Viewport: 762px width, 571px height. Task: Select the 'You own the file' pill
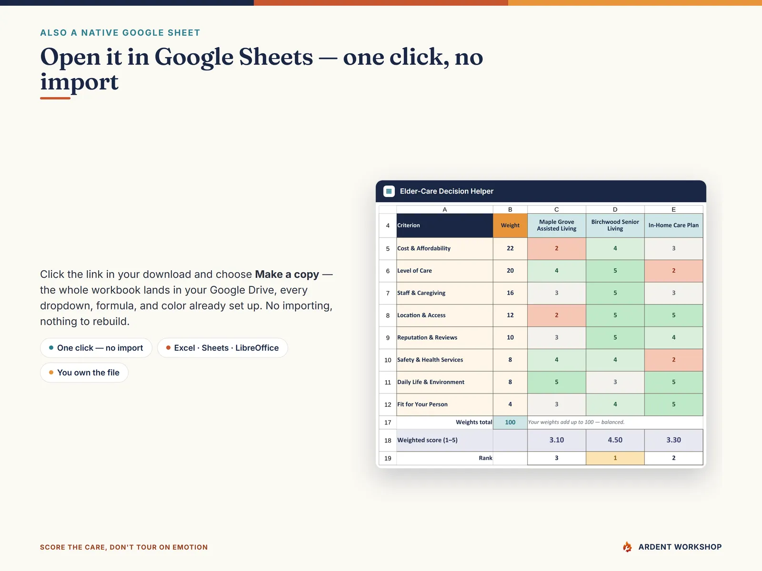pos(84,373)
